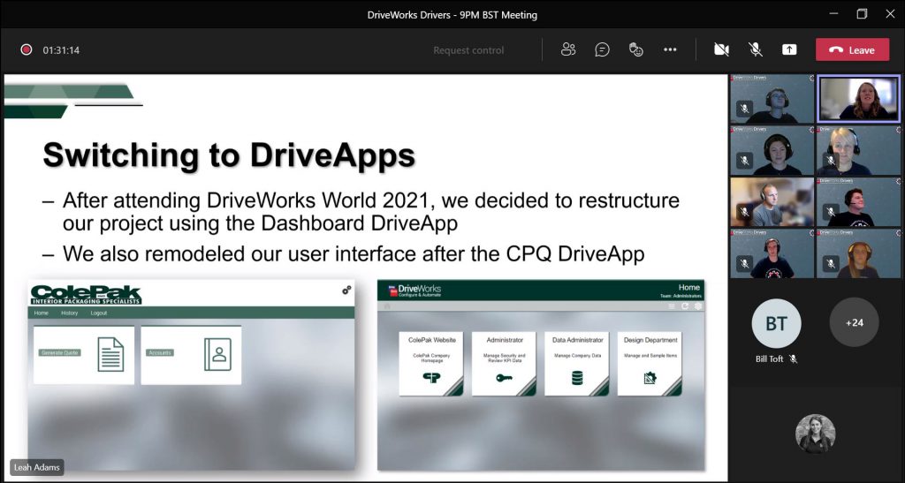The height and width of the screenshot is (483, 905).
Task: Click Bill Toft's muted microphone icon
Action: 794,358
